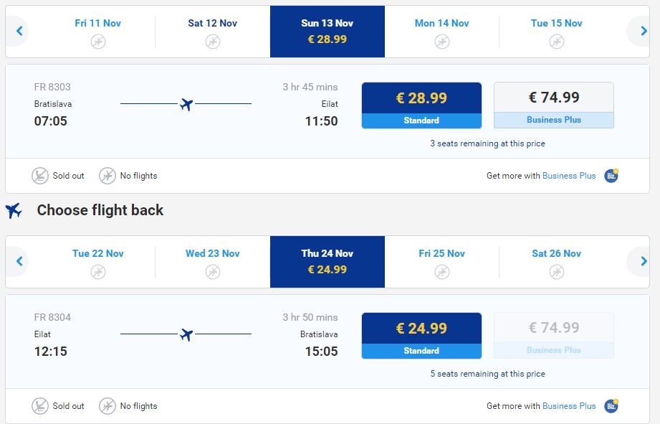Choose € 28.99 Standard fare for FR 8303
Screen dimensions: 660x424
point(421,105)
